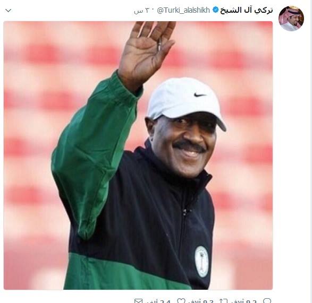
Task: Click the envelope direct message icon
Action: (139, 301)
